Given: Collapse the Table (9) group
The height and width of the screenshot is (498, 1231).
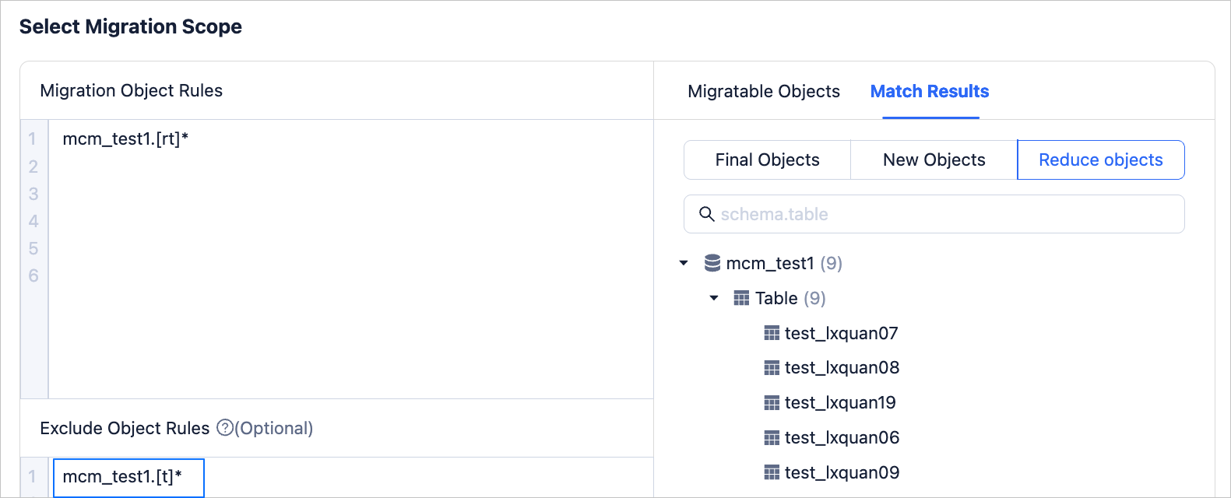Looking at the screenshot, I should pyautogui.click(x=714, y=298).
